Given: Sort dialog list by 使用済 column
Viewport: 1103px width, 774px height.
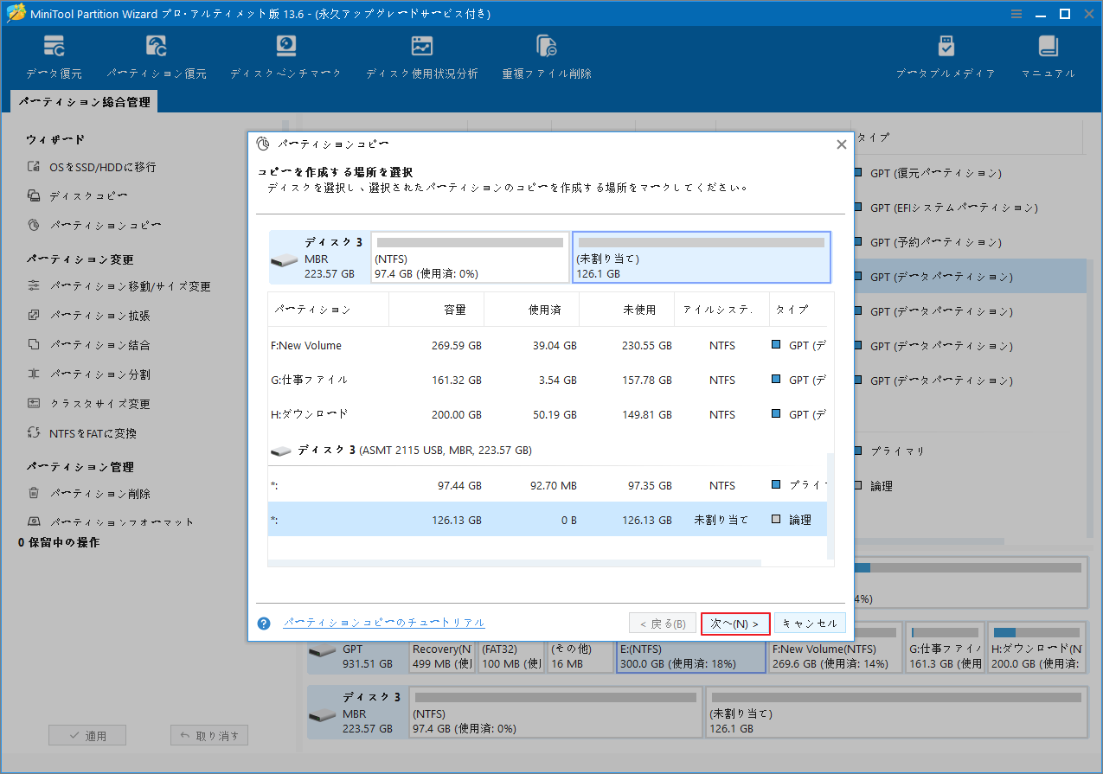Looking at the screenshot, I should [532, 310].
